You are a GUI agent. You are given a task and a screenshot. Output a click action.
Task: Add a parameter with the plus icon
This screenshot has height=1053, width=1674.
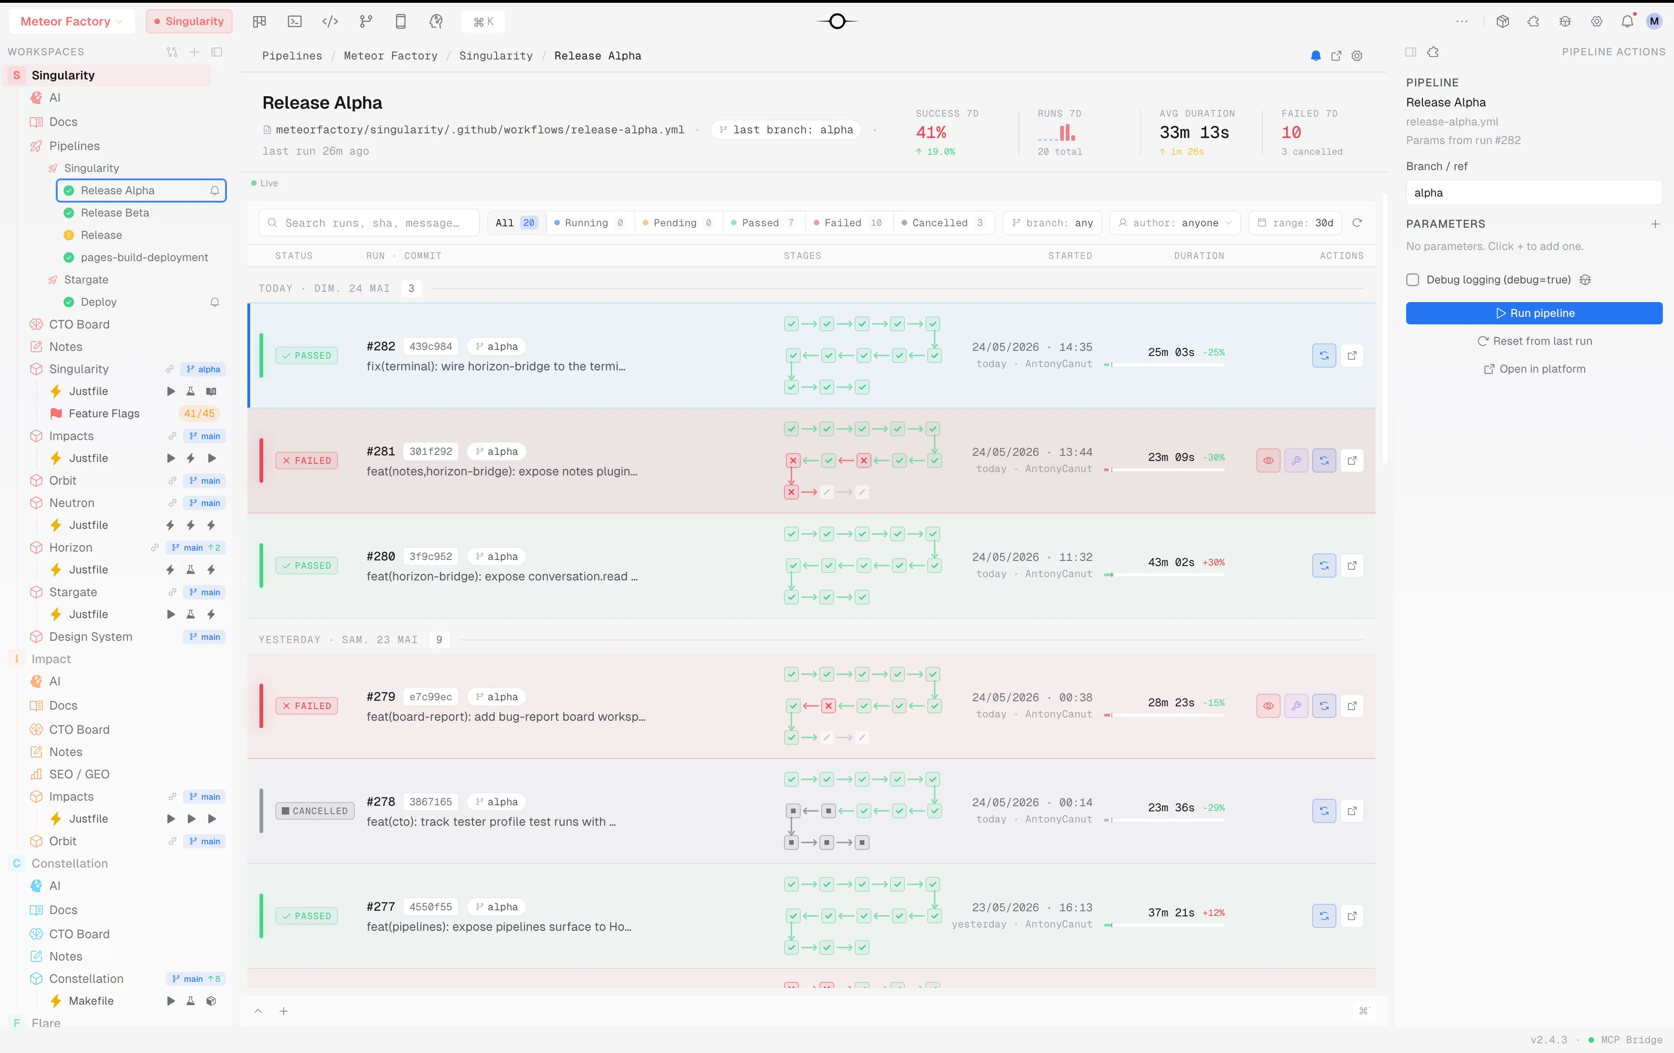coord(1655,224)
